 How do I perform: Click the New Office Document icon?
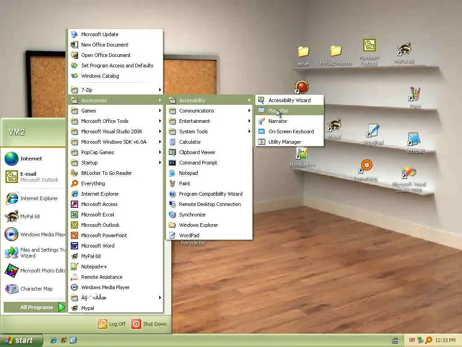click(74, 45)
